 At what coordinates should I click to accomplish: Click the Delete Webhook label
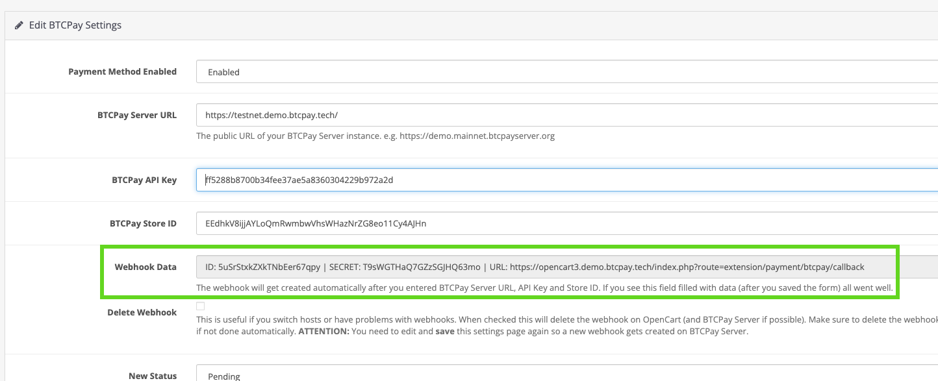coord(142,312)
